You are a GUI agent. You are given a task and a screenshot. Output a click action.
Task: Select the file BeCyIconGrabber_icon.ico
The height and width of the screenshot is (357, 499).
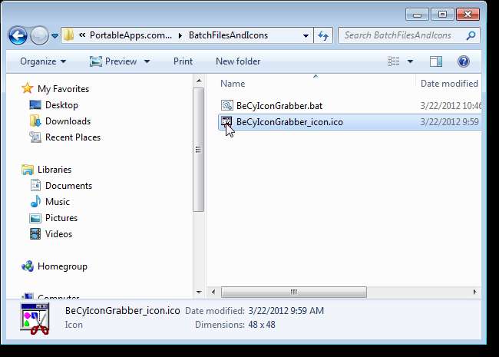pos(289,122)
